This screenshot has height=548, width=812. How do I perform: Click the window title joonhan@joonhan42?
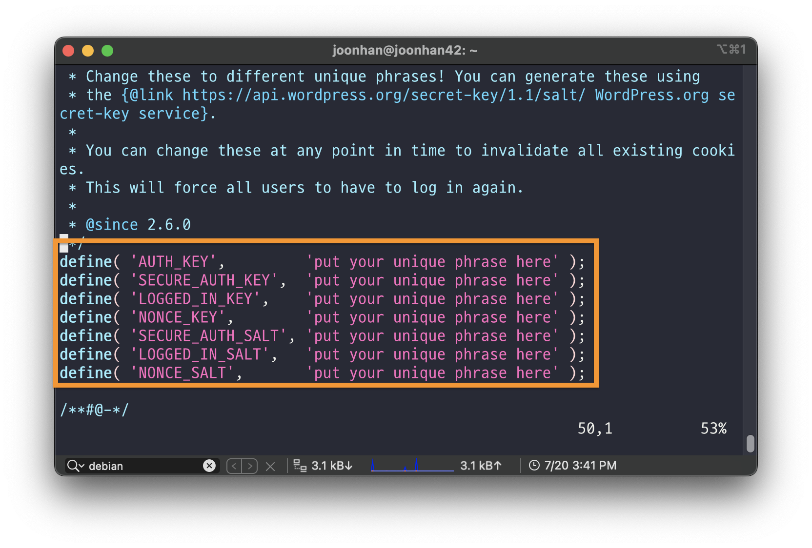coord(405,50)
